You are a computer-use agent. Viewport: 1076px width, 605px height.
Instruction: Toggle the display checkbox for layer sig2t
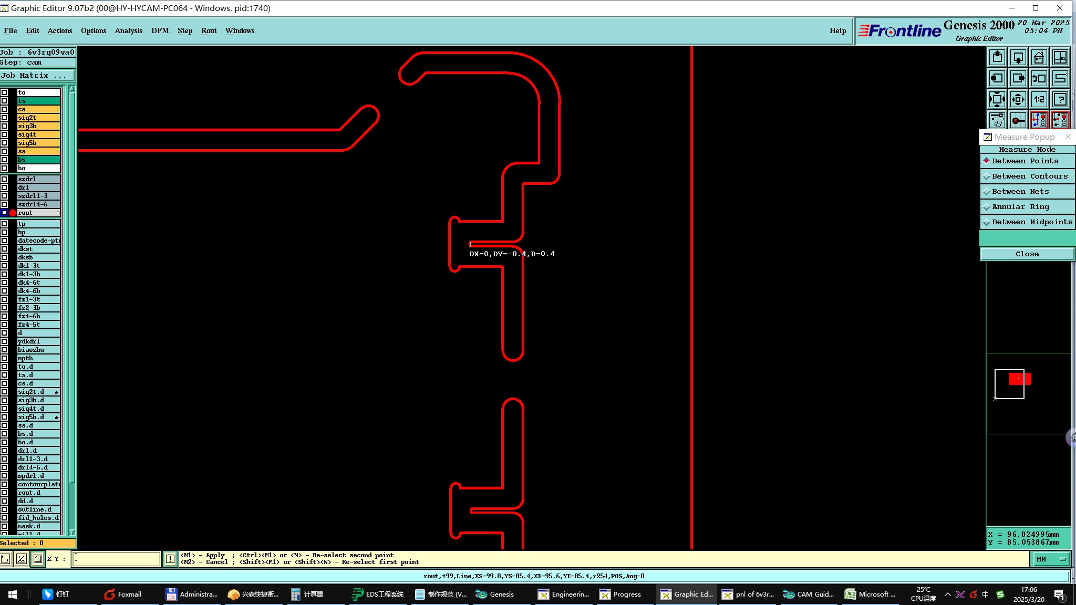tap(4, 118)
